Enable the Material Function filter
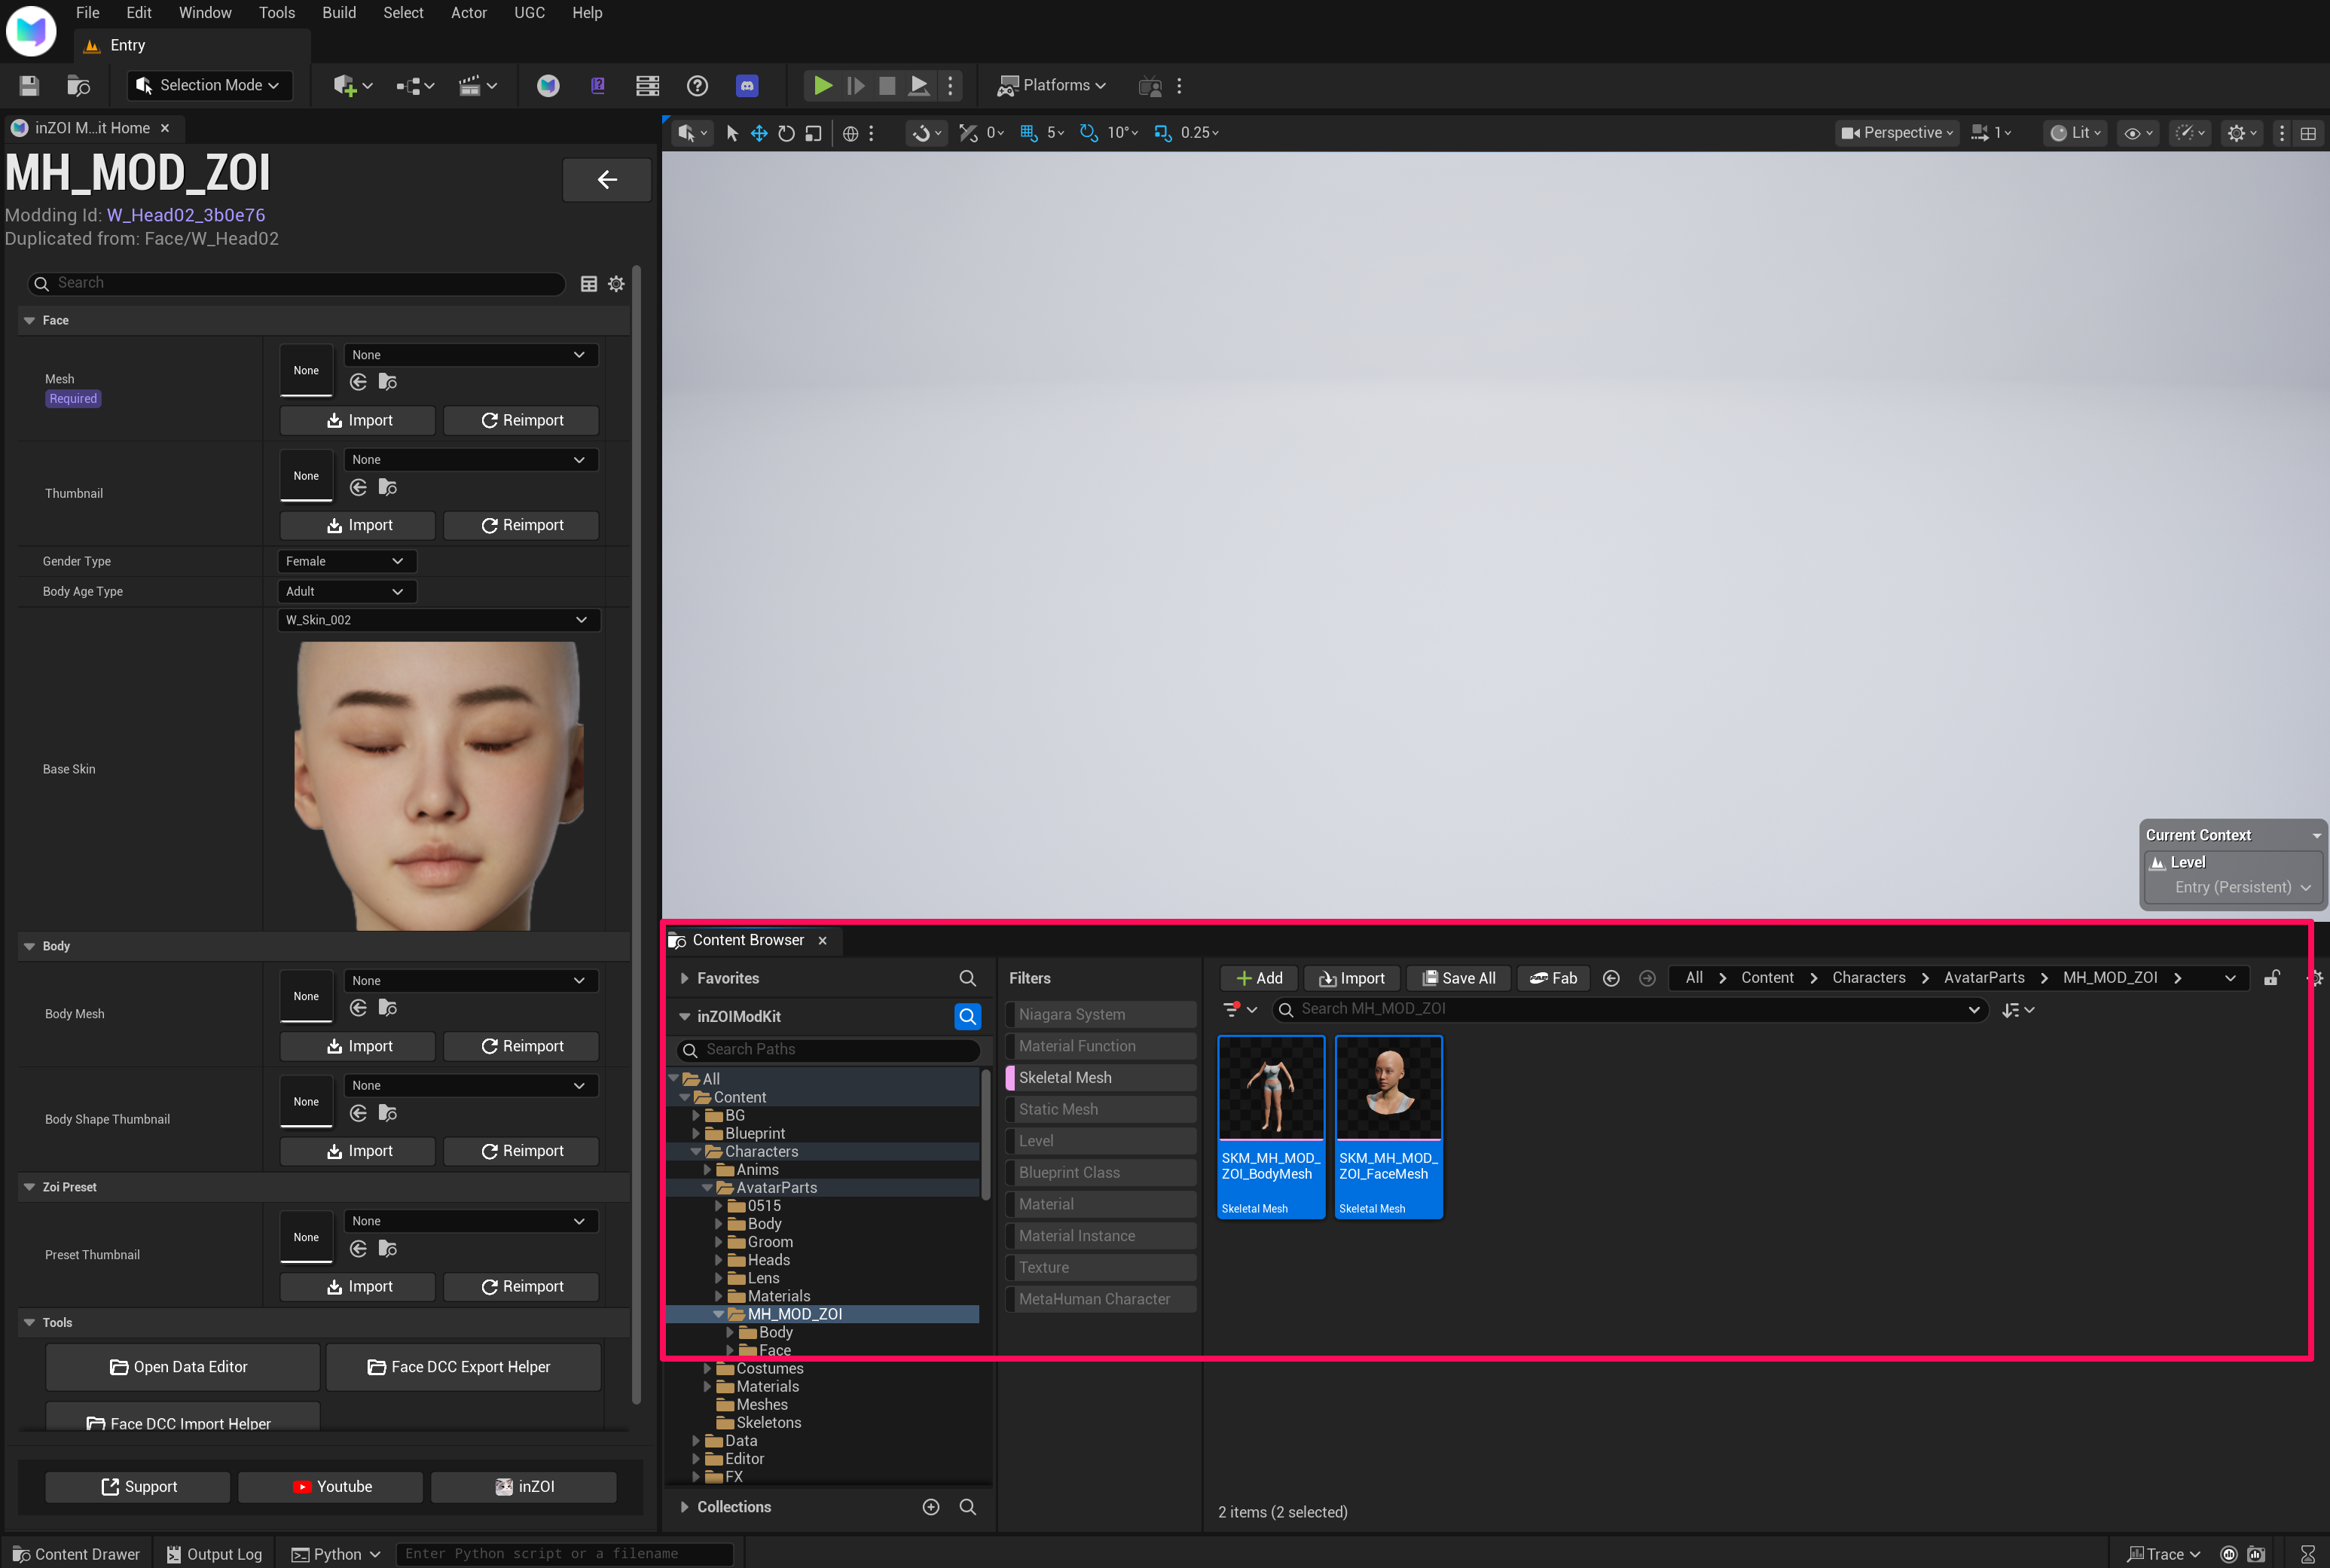Screen dimensions: 2330x1568 coord(1101,1046)
